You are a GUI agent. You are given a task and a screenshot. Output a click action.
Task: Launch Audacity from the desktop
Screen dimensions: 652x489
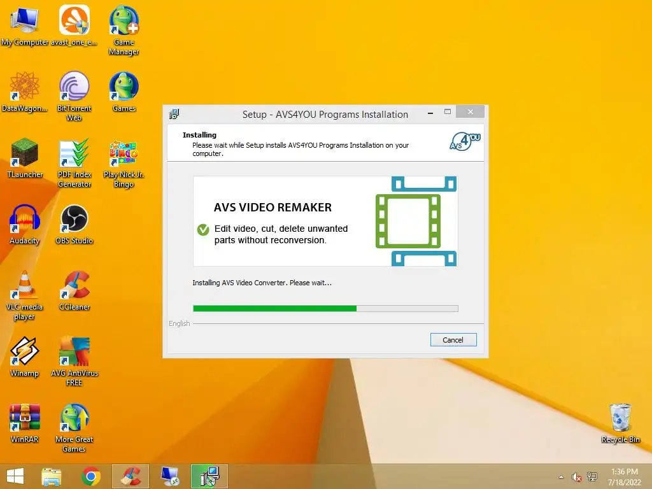(x=25, y=224)
